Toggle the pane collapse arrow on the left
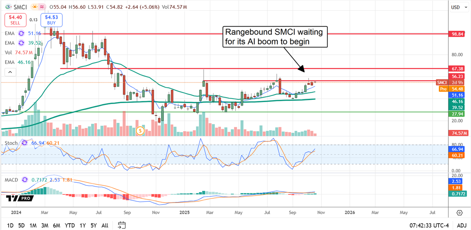Screen dimensions: 471x230 click(10, 72)
